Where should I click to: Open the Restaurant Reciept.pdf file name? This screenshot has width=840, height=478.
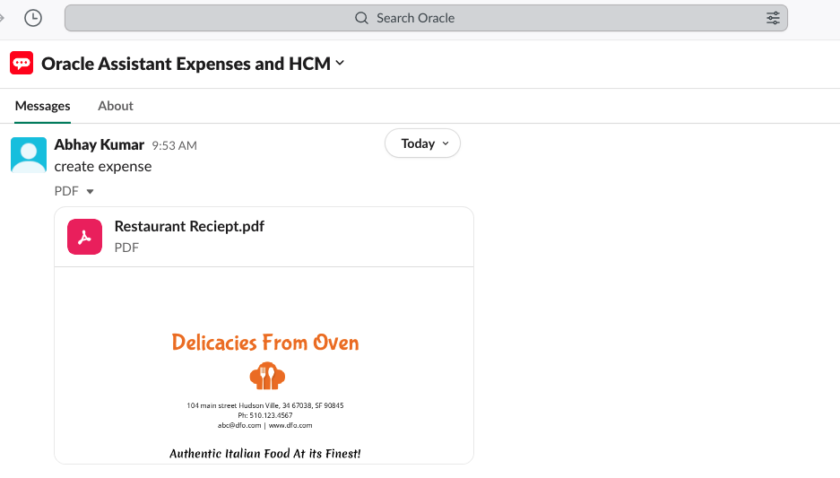tap(189, 227)
